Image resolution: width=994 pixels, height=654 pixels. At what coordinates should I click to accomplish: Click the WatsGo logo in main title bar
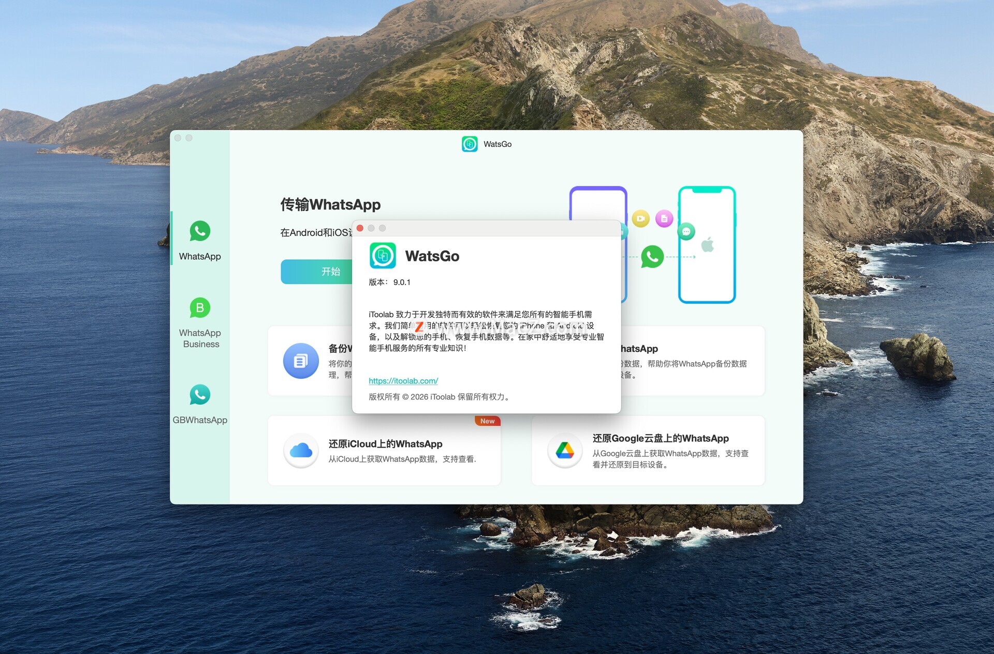click(x=470, y=144)
